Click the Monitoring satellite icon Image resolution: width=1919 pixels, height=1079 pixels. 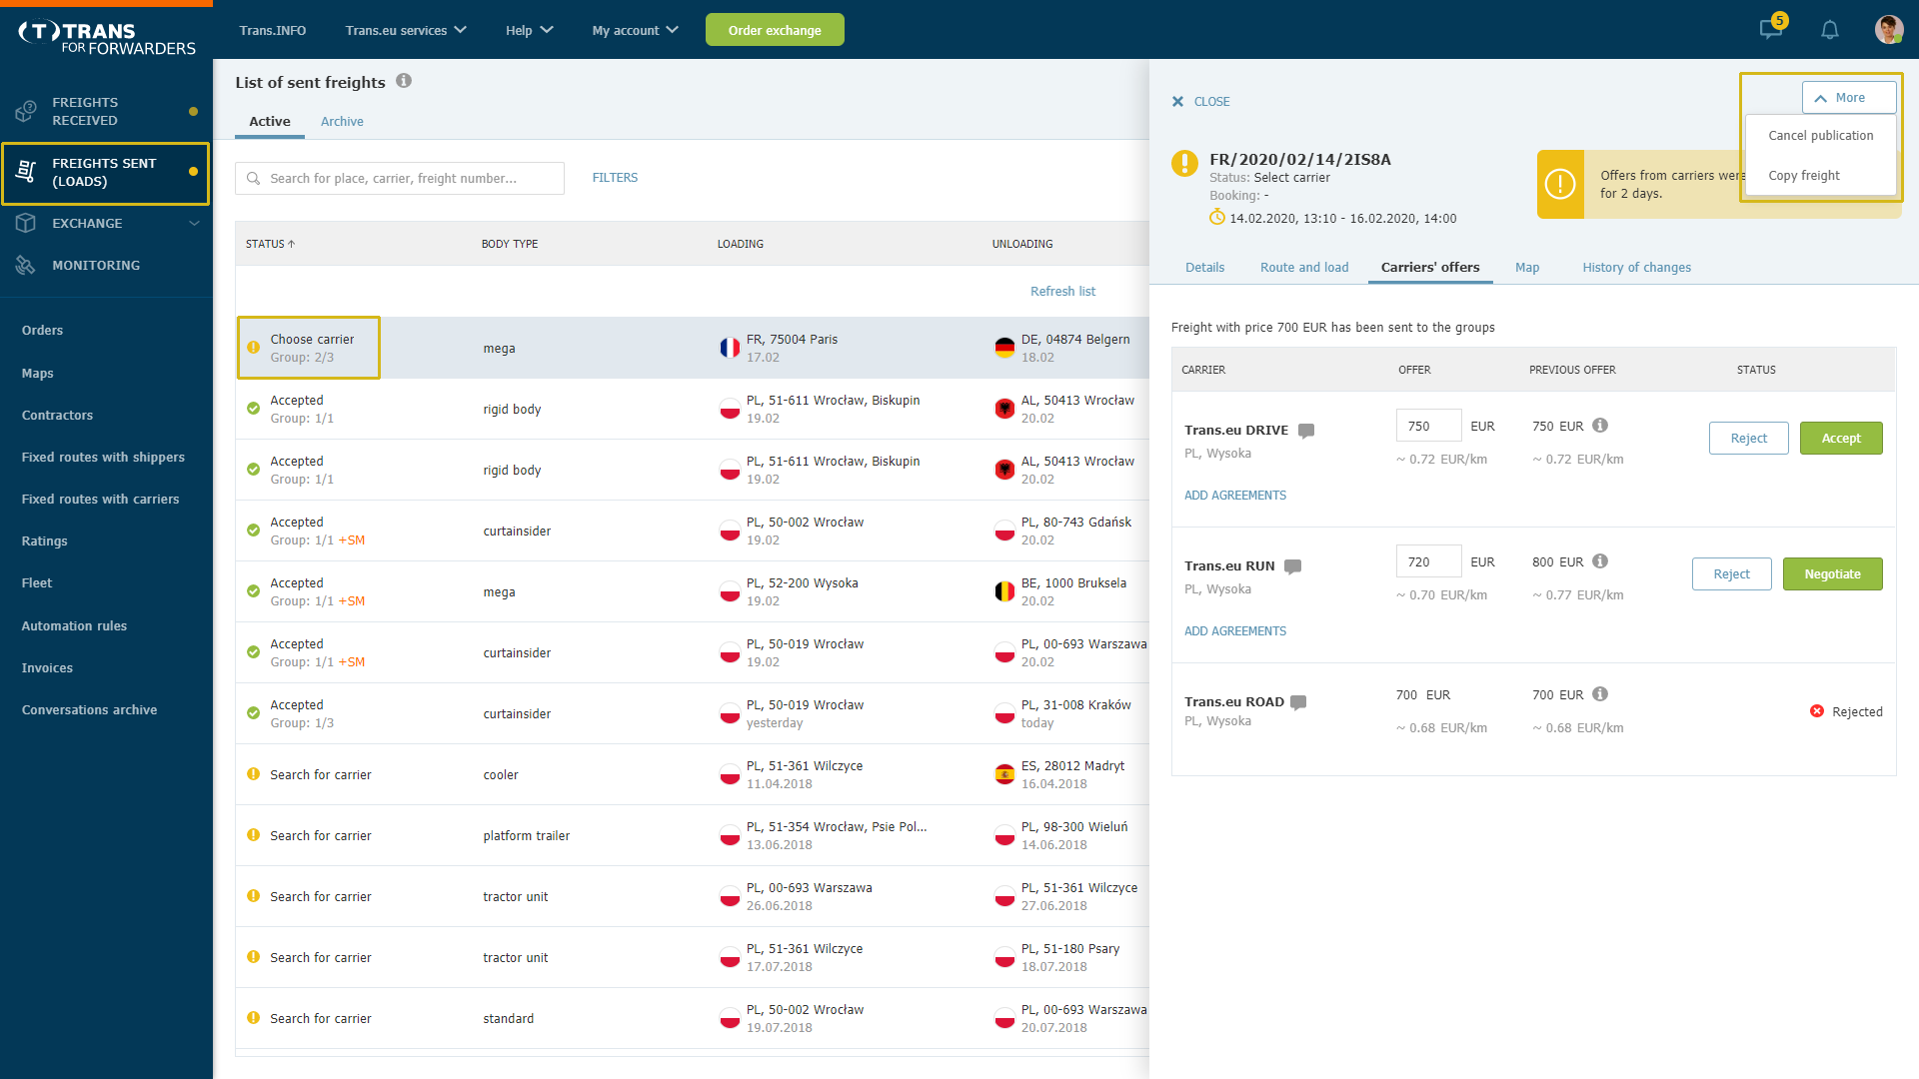26,265
